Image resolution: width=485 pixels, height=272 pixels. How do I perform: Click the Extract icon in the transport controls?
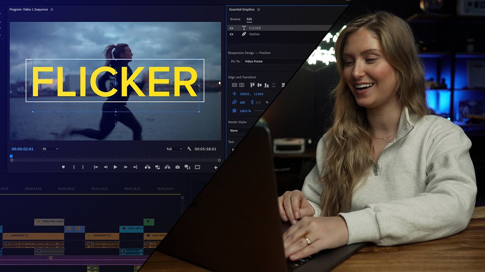tap(167, 167)
